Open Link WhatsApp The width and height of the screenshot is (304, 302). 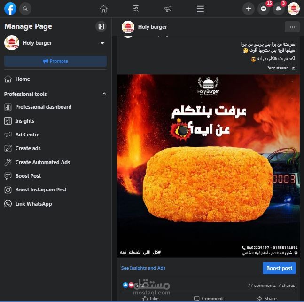55,204
